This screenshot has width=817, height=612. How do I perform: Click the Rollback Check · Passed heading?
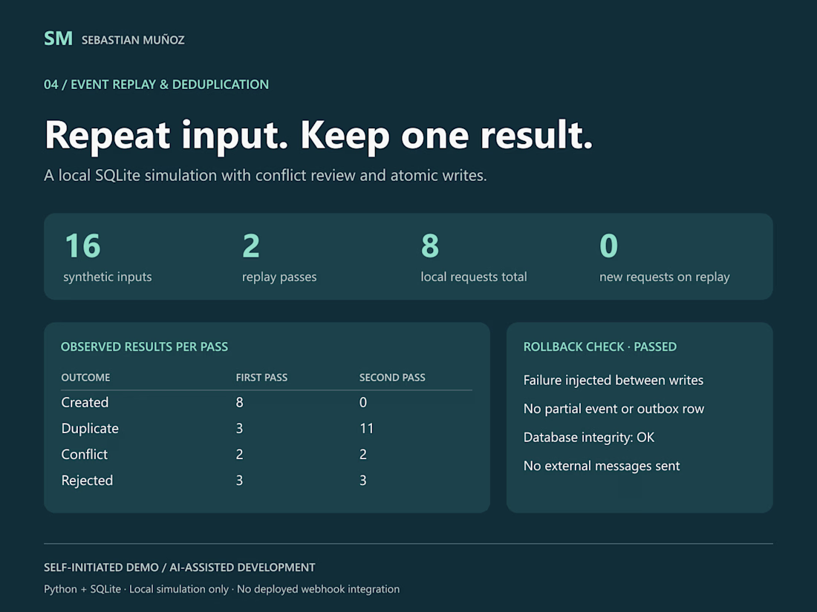point(600,346)
